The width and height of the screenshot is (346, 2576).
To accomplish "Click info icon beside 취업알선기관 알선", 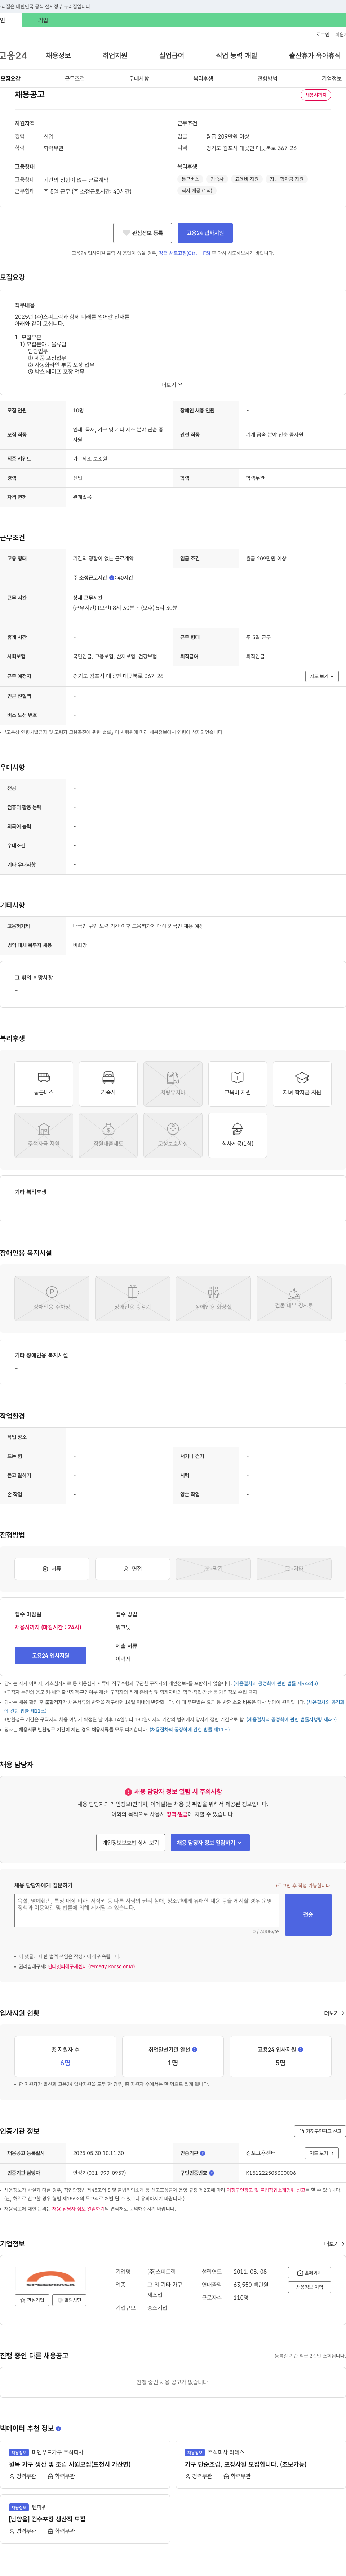I will coord(194,2049).
